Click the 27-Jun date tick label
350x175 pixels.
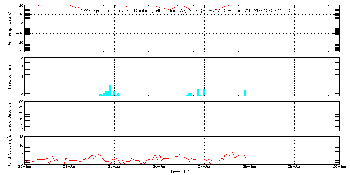tap(204, 167)
